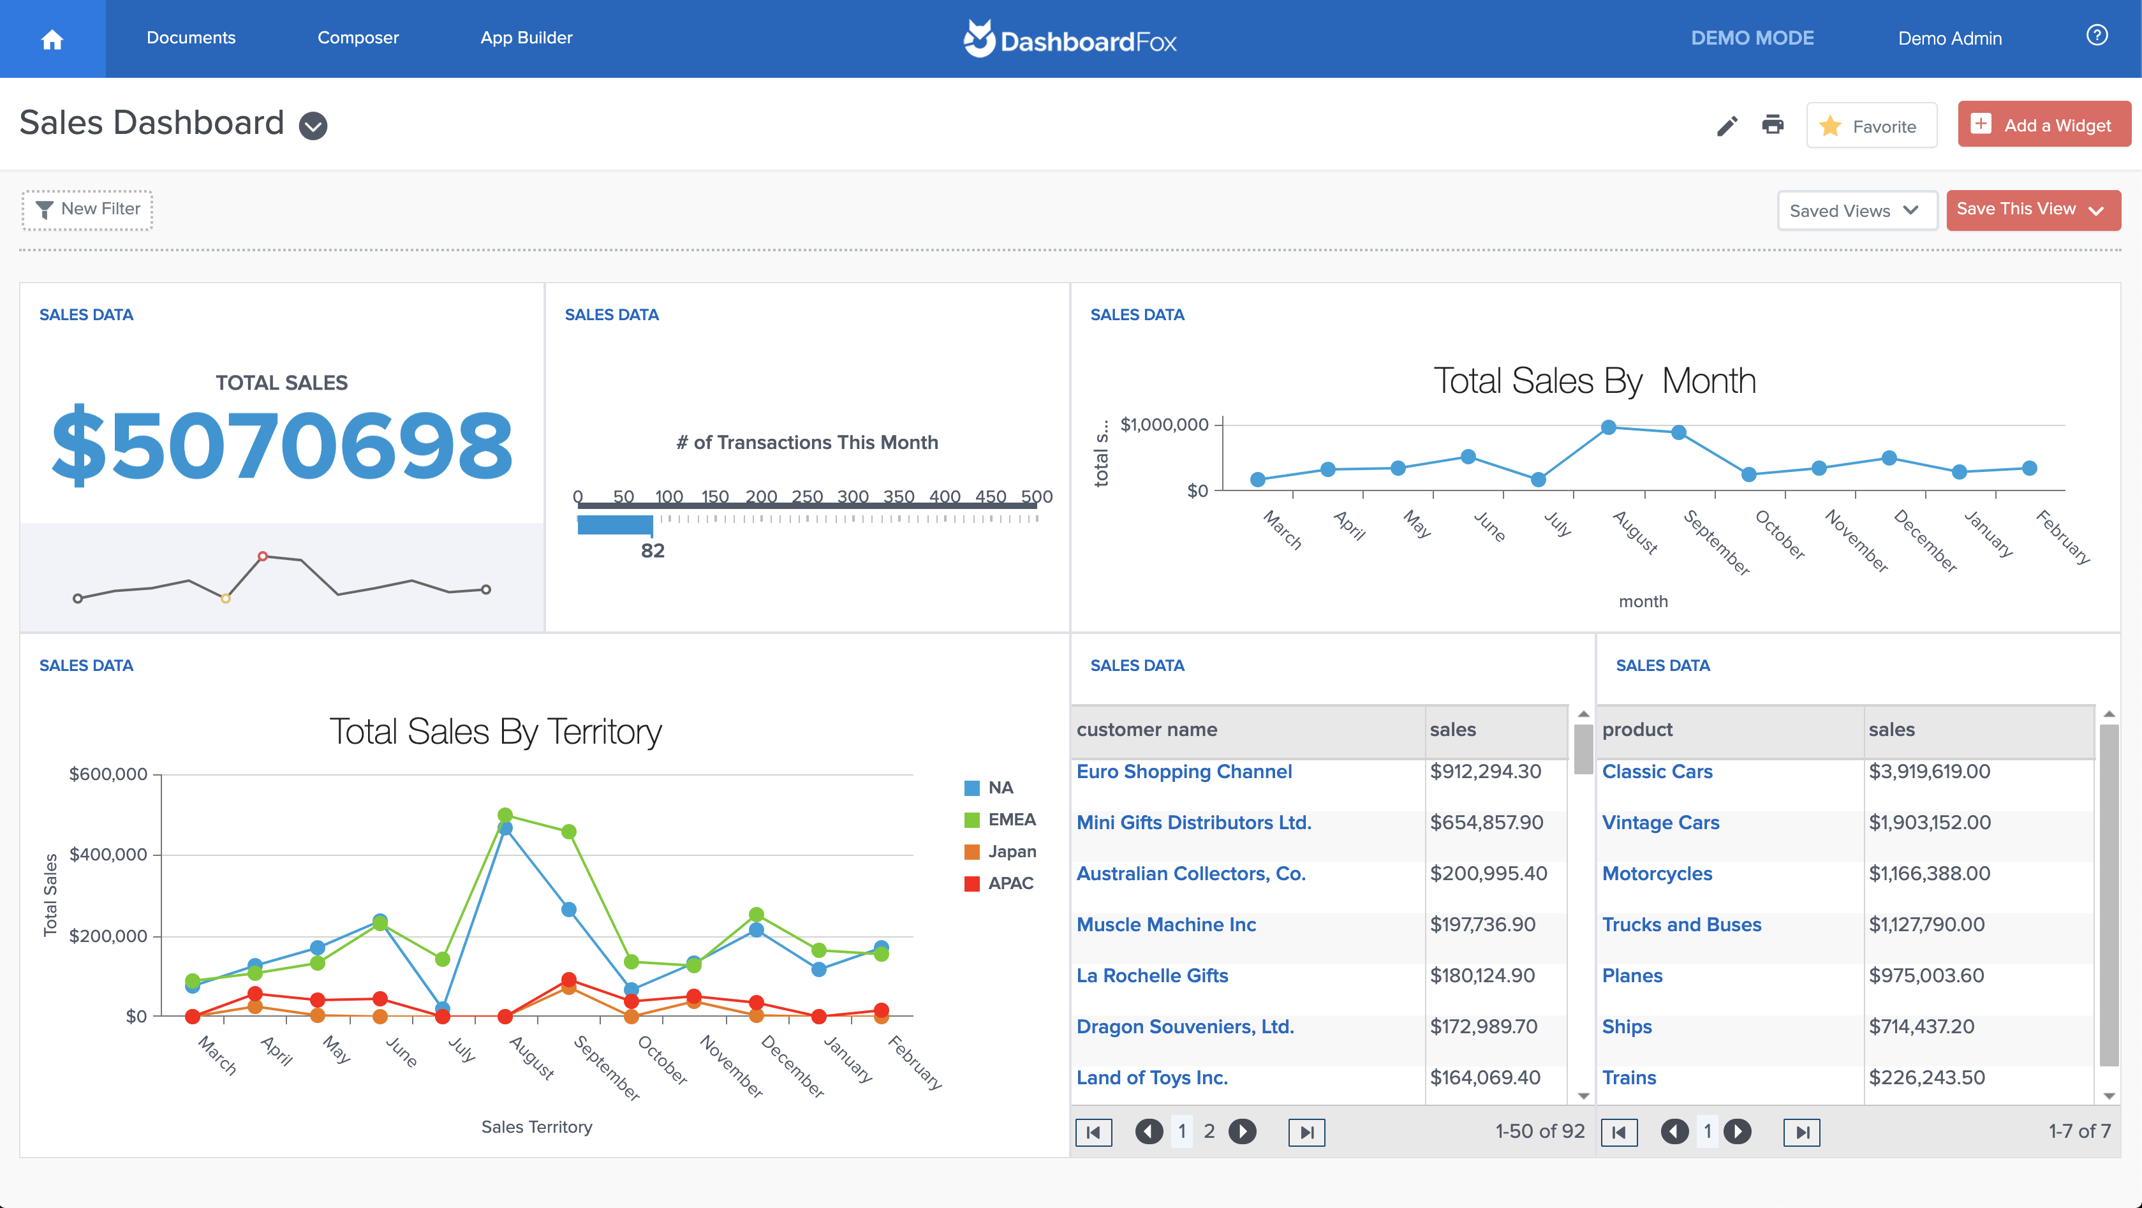
Task: Go to last page of customer table
Action: [x=1306, y=1131]
